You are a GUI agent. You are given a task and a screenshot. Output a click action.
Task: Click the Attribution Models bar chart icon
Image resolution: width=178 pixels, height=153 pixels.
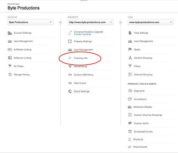(x=130, y=107)
